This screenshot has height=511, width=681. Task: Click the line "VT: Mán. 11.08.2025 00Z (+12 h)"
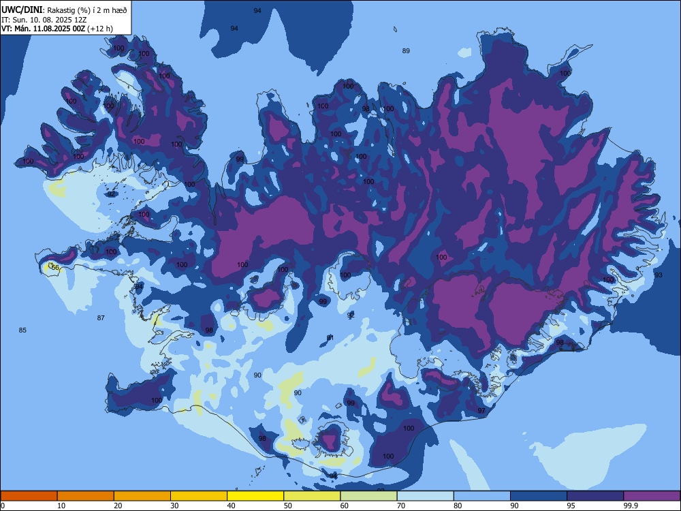pos(57,29)
